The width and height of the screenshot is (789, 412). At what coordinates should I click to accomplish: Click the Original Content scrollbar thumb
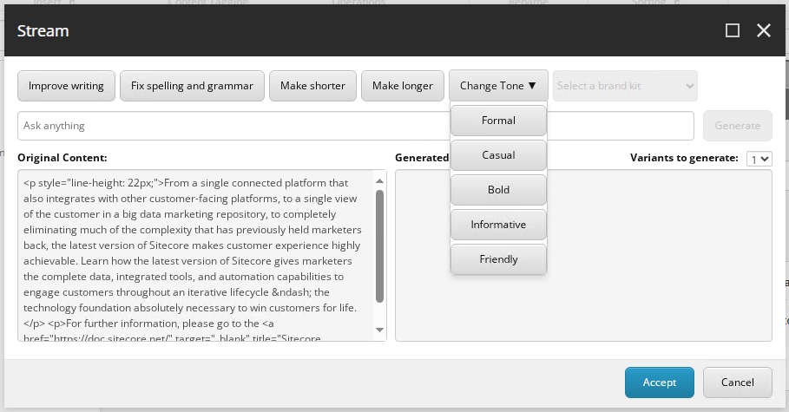[x=380, y=246]
